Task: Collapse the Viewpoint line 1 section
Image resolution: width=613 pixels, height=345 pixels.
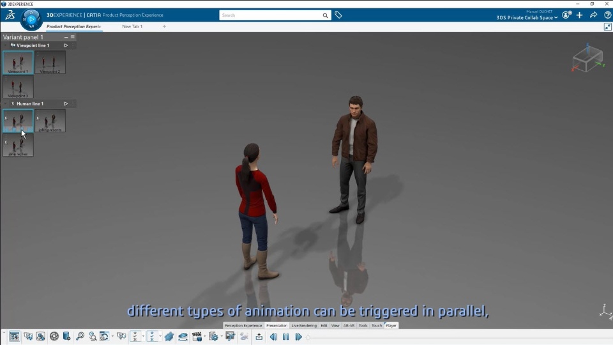Action: point(6,45)
